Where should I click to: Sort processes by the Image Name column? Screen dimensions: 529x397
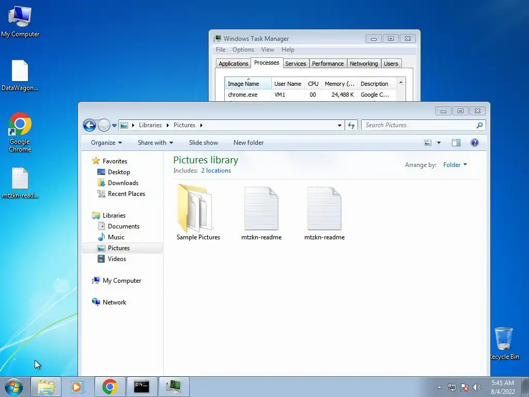(248, 84)
